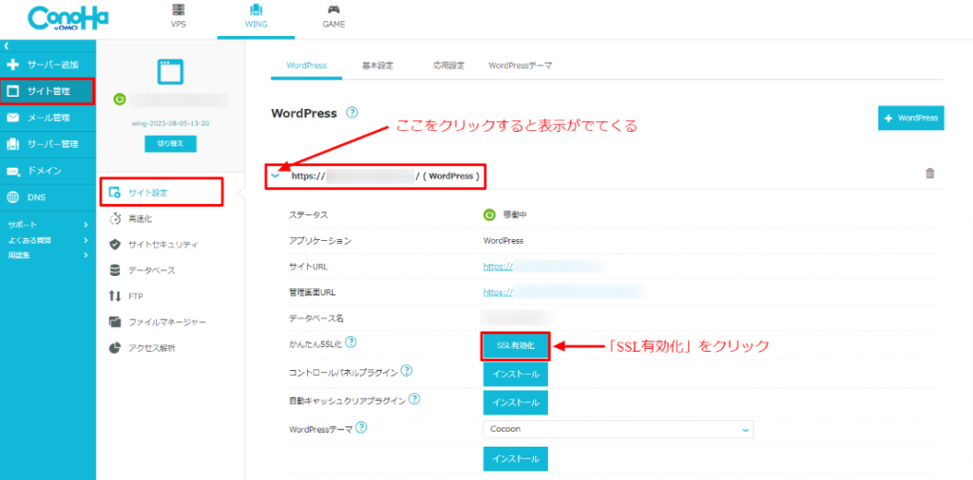This screenshot has width=973, height=480.
Task: Expand the サポート sidebar section
Action: [48, 224]
